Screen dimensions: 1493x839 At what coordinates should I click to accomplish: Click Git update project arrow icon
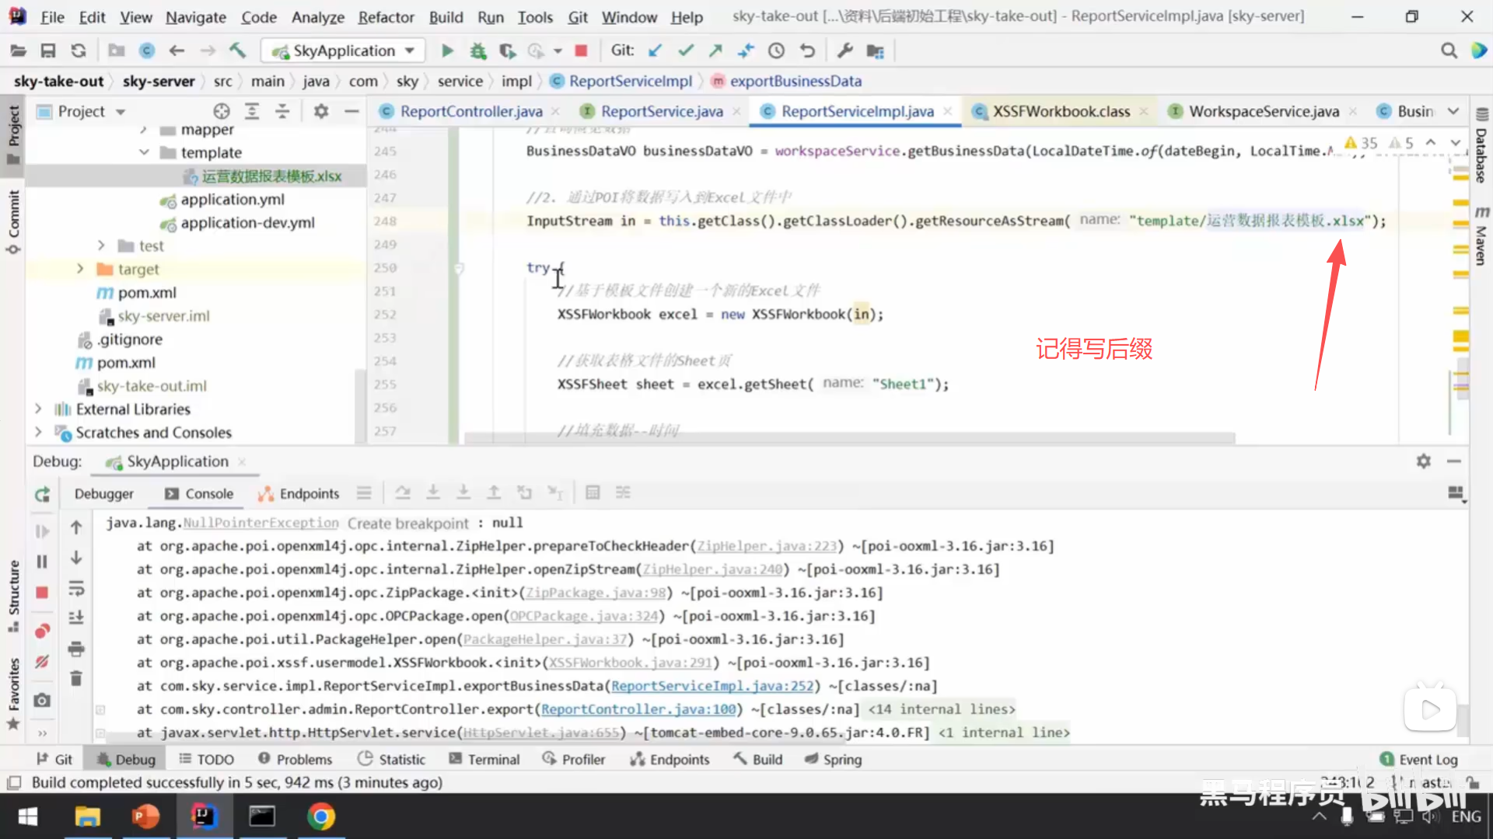pos(656,51)
